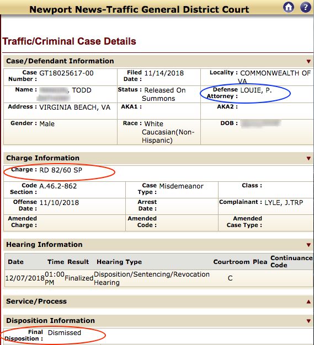314x345 pixels.
Task: Click the Home icon in header
Action: 289,7
